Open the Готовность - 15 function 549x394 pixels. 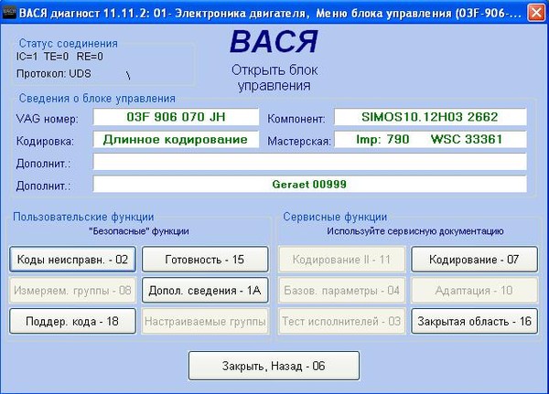[205, 260]
